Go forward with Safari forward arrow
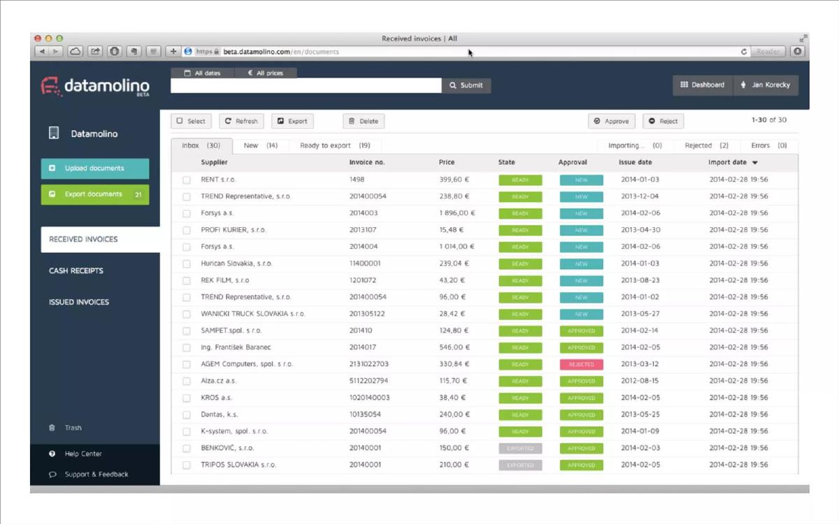 56,52
